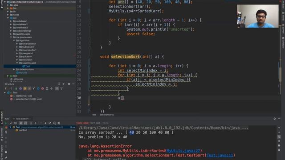The height and width of the screenshot is (160, 285).
Task: Toggle show properties yellow icon in Structure
Action: point(25,88)
